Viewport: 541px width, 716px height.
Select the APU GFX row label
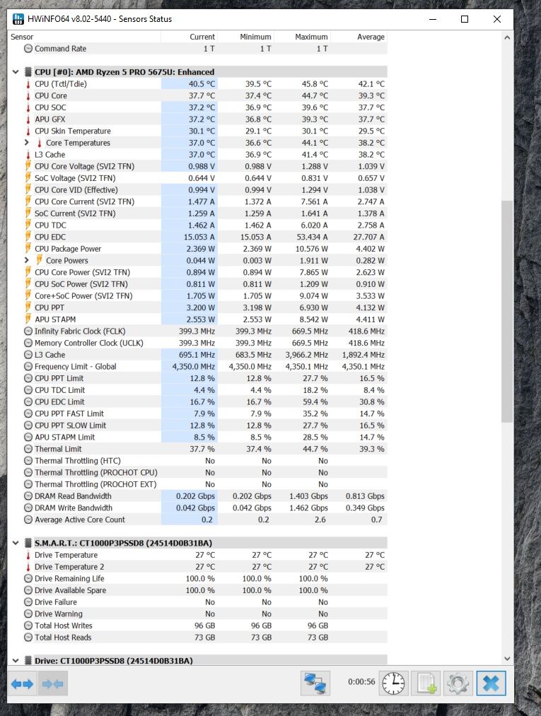tap(50, 119)
